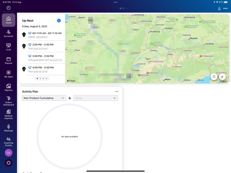Switch to second page dot in Up Next

tap(40, 79)
